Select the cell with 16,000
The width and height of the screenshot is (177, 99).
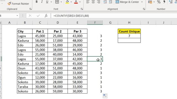[x=77, y=77]
